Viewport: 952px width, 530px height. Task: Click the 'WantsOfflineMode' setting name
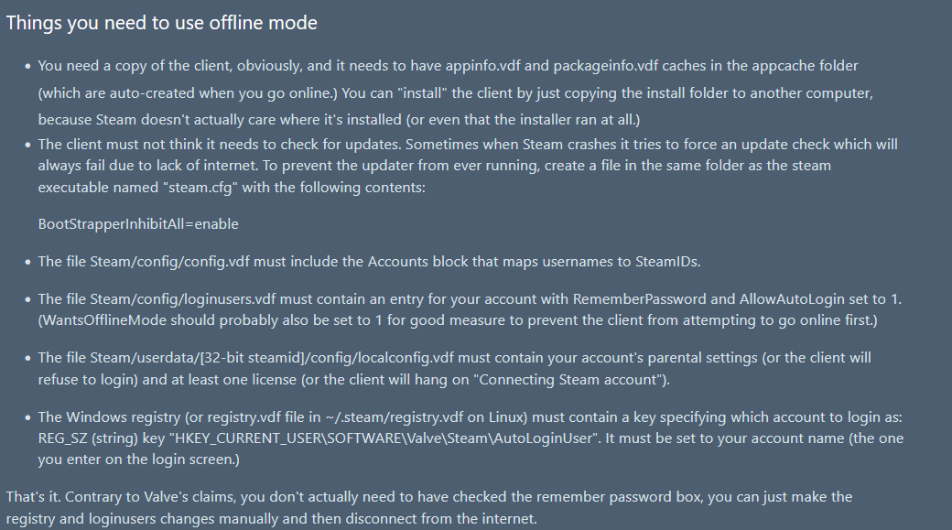(103, 320)
